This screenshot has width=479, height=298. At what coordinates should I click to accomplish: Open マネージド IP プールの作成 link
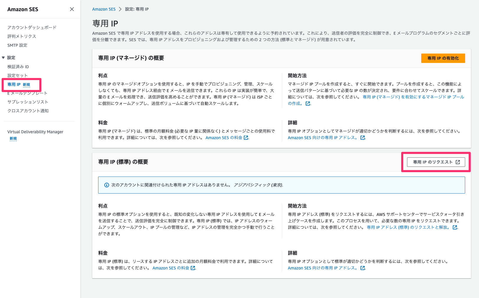click(413, 97)
